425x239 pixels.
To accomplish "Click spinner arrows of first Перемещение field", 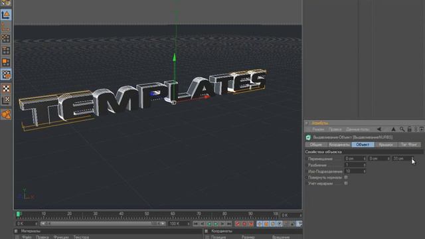I will click(x=365, y=159).
